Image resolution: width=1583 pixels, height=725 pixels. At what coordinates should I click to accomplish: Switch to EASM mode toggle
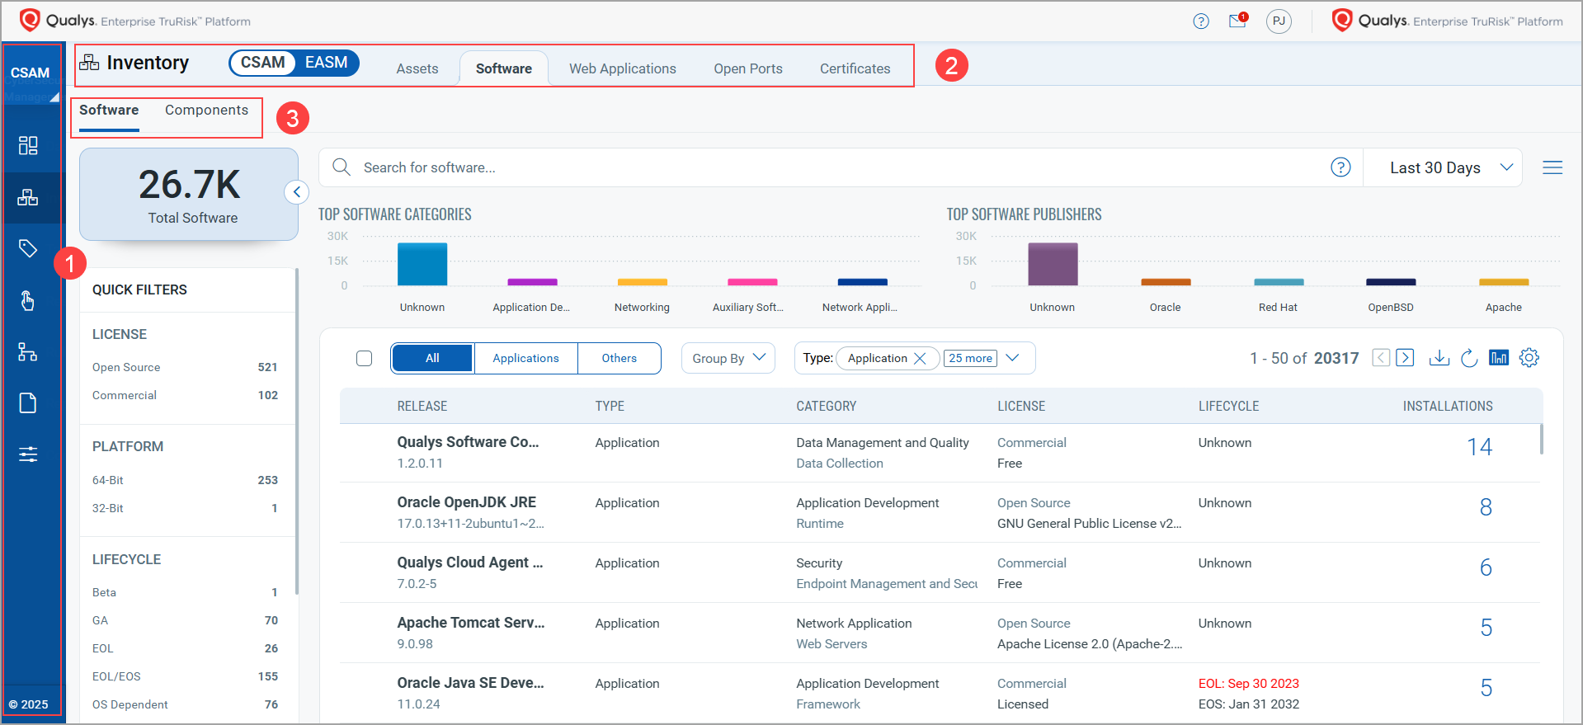pos(327,63)
